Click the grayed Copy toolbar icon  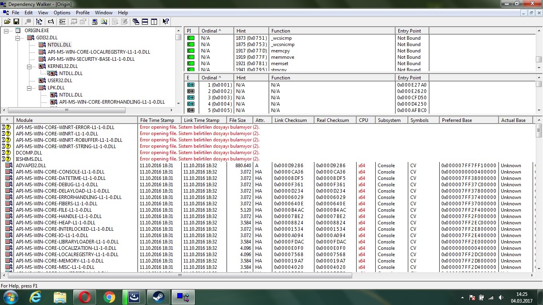pos(28,21)
